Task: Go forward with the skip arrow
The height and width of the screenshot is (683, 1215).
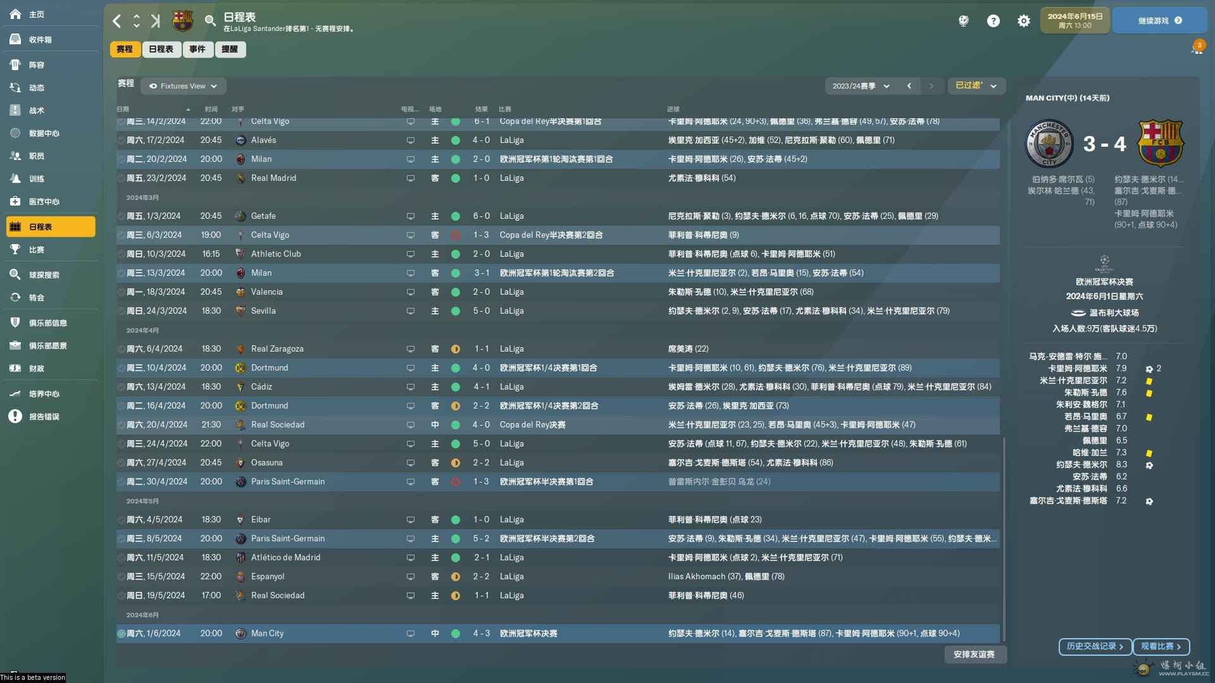Action: [156, 21]
